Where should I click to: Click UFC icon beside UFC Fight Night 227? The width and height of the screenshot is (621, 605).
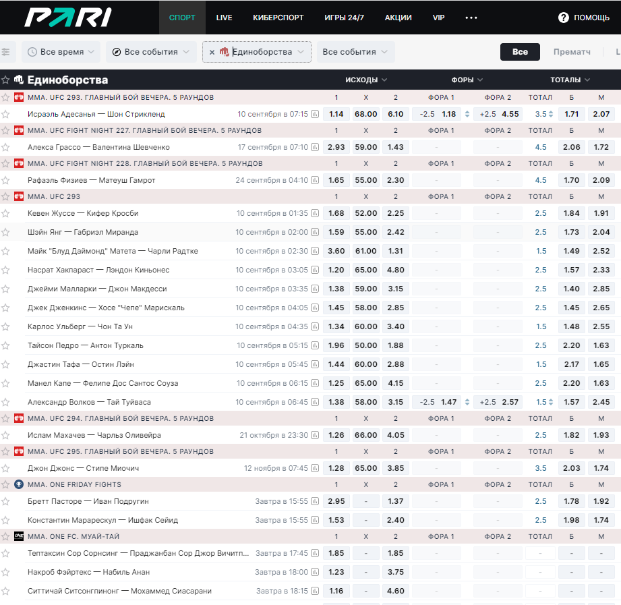19,130
